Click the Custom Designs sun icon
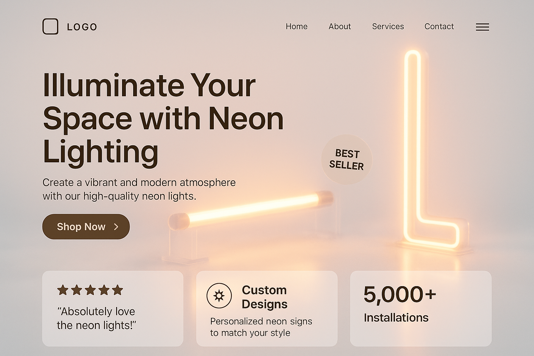 [x=219, y=296]
